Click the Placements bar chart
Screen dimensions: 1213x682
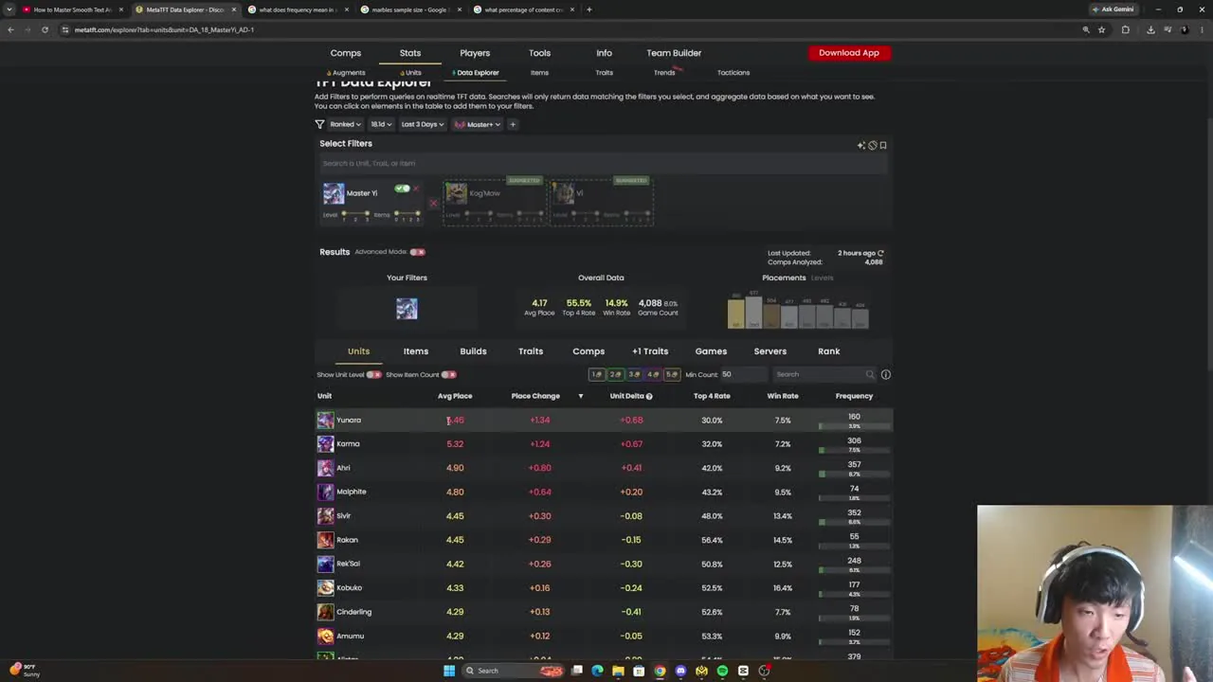pos(798,311)
